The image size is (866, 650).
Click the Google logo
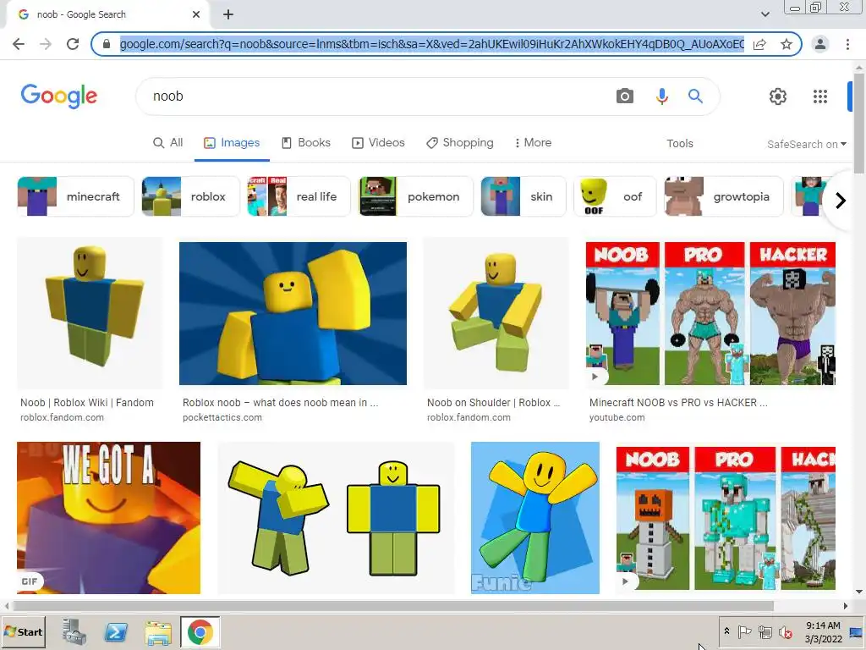[59, 96]
